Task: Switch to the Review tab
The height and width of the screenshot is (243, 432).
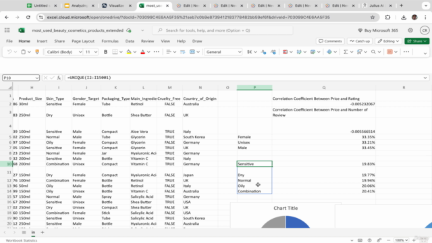Action: tap(147, 41)
